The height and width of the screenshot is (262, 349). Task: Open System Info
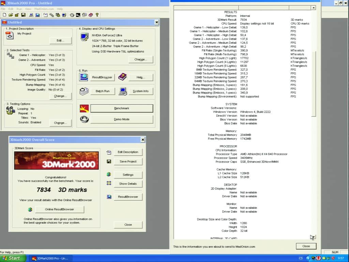(141, 91)
